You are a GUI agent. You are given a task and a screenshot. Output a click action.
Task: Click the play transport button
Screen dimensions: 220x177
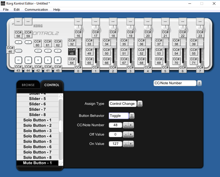pos(48,60)
